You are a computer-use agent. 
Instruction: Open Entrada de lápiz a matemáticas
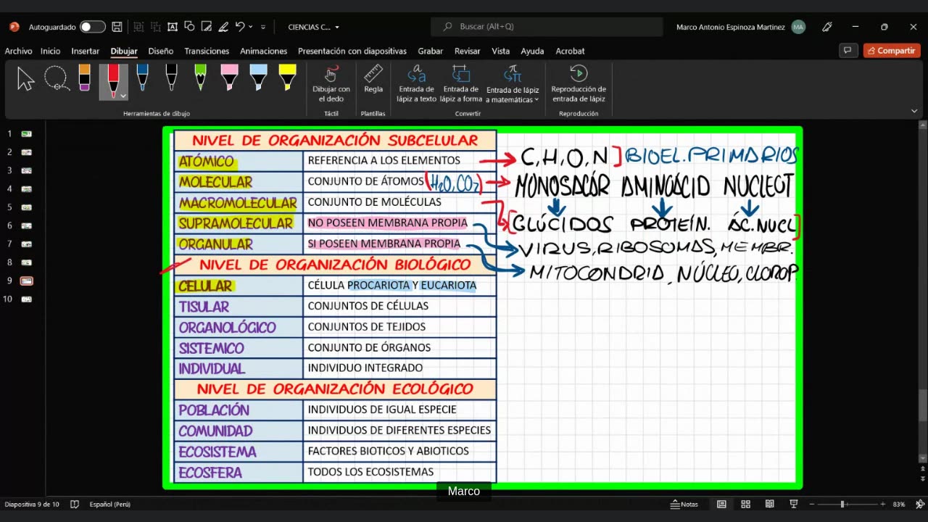click(x=513, y=84)
